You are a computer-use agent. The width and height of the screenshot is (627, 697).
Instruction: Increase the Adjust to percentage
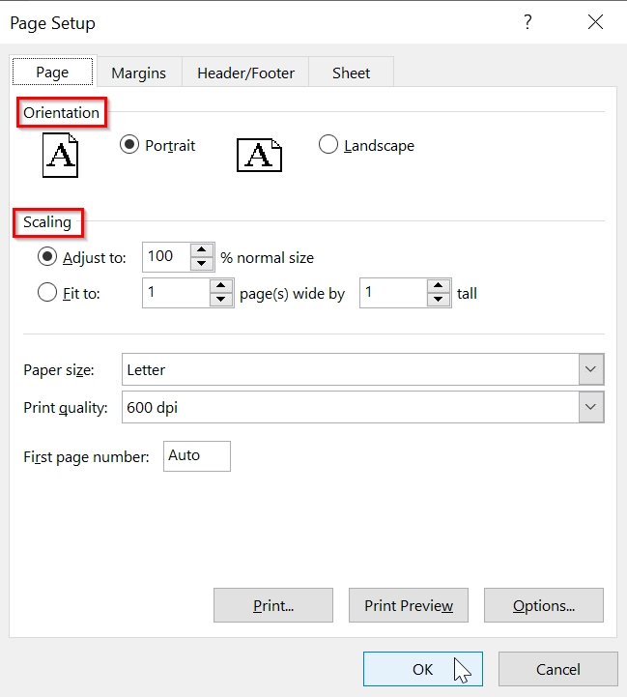tap(202, 250)
